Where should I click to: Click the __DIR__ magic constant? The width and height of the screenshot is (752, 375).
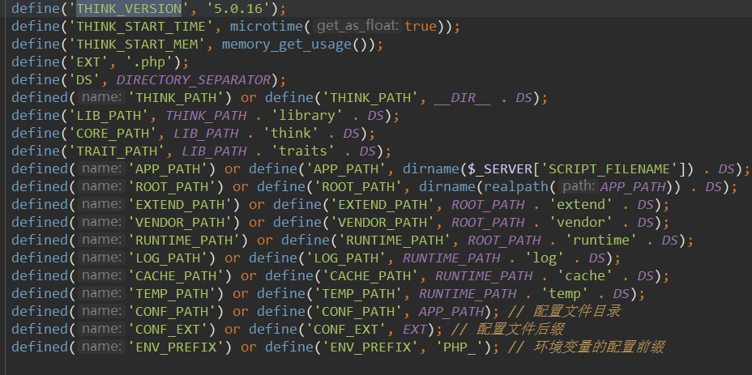[463, 98]
